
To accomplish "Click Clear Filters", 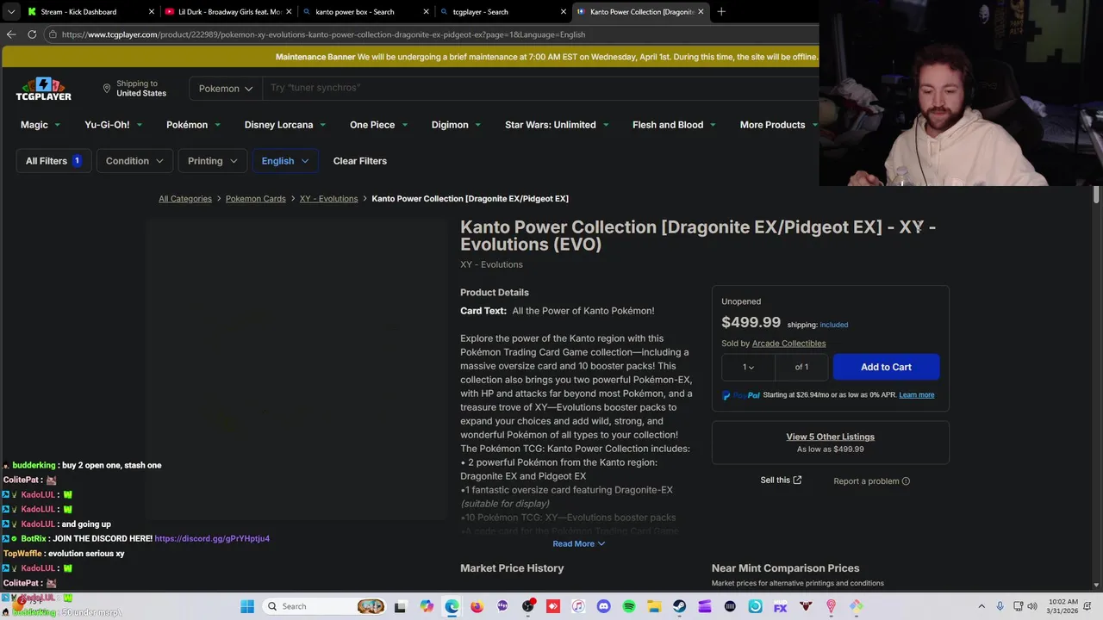I will 359,161.
